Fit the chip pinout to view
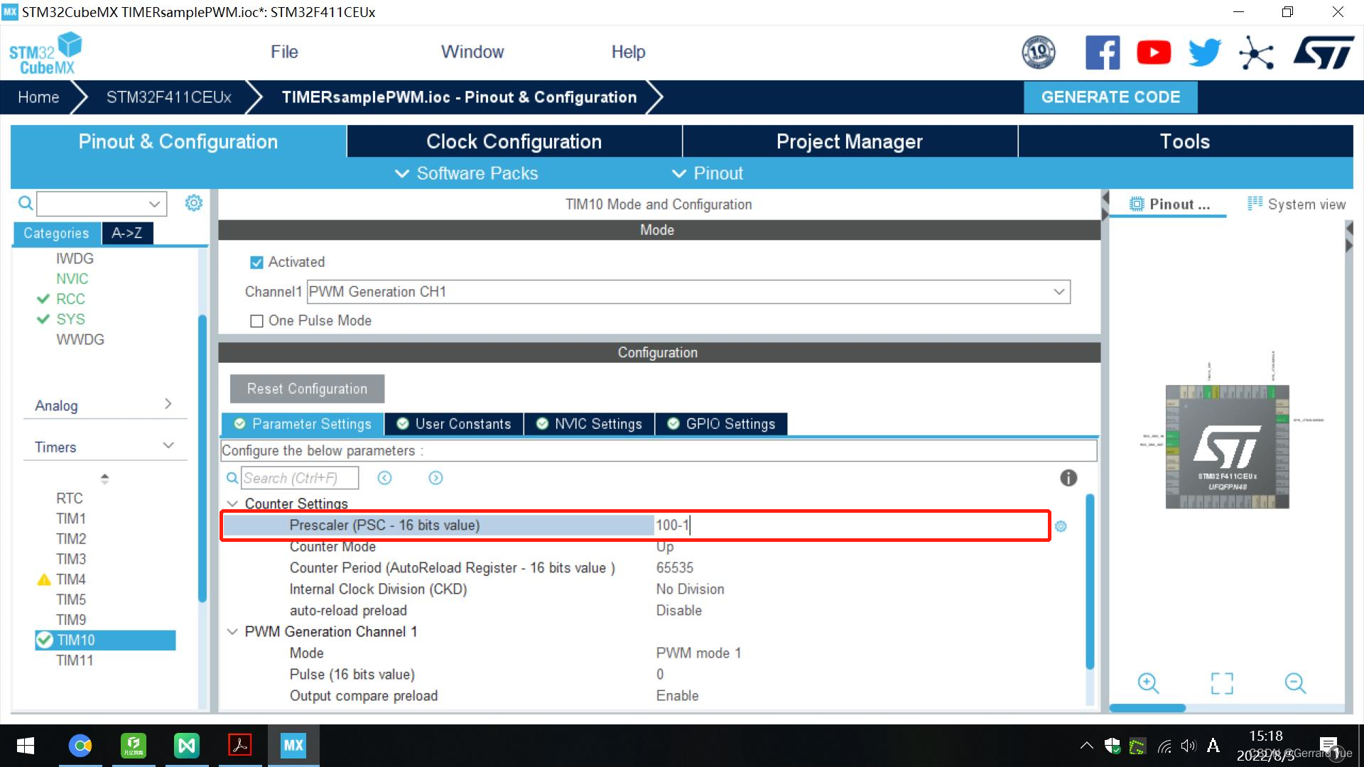The width and height of the screenshot is (1364, 767). [x=1222, y=683]
